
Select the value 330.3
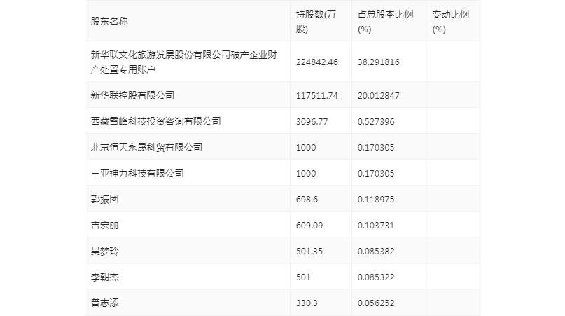point(307,303)
